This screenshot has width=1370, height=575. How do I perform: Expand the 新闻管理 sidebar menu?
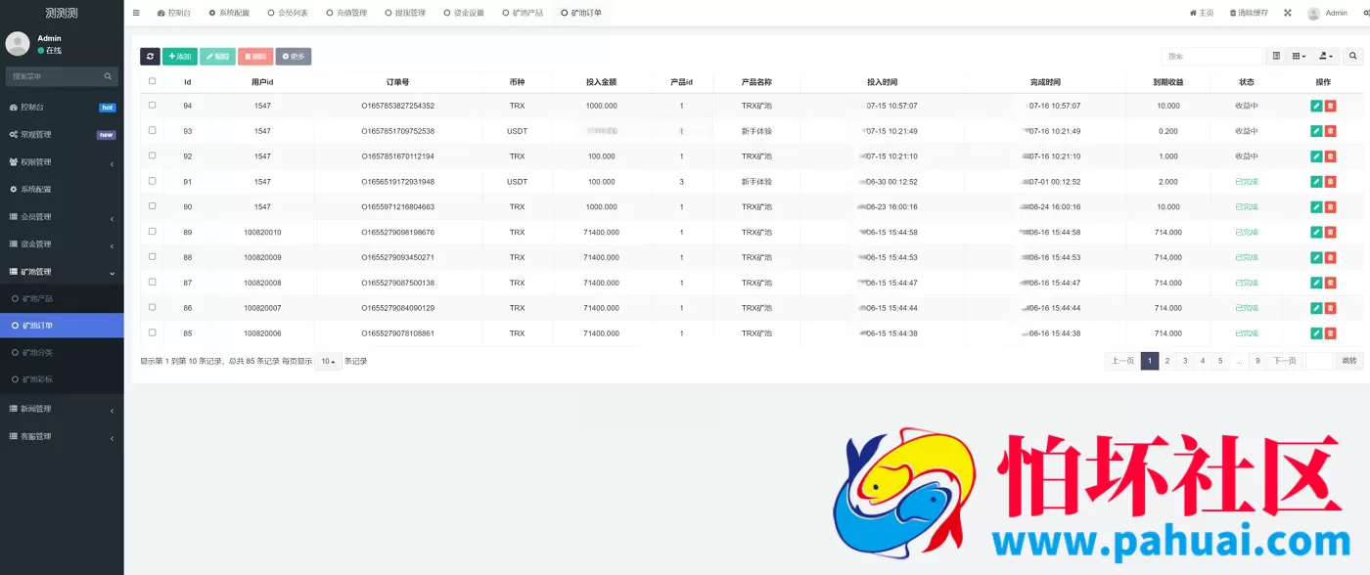pos(62,409)
